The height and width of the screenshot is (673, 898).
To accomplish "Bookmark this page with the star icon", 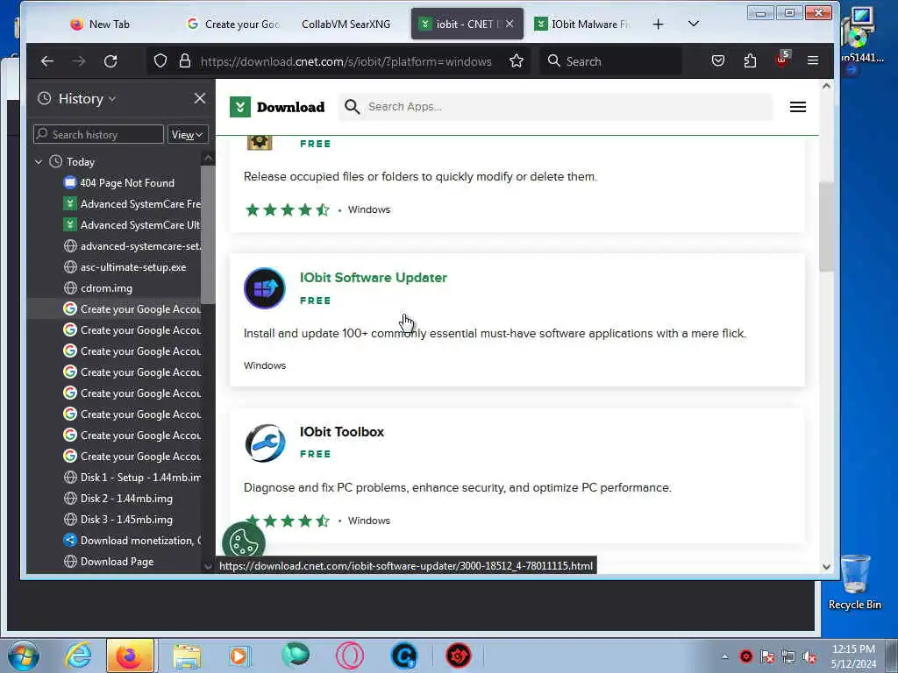I will 516,61.
